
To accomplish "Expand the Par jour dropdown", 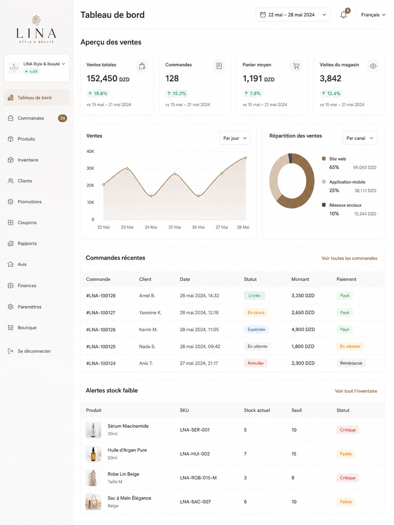I will pyautogui.click(x=235, y=138).
